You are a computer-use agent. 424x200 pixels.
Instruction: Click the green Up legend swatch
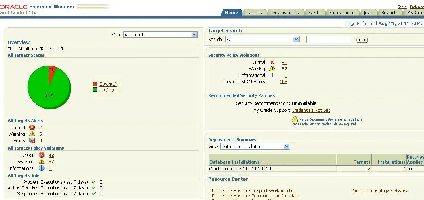[x=95, y=90]
